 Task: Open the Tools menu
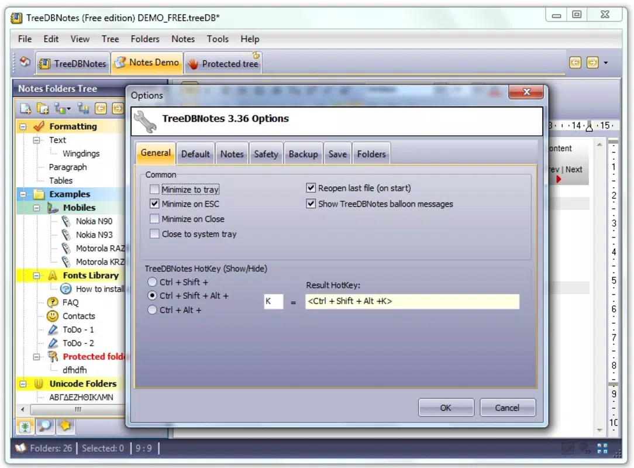(218, 39)
